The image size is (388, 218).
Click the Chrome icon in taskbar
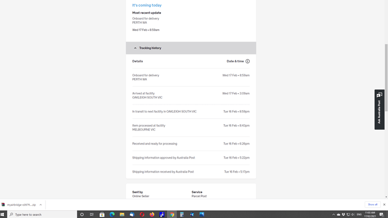[x=172, y=215]
